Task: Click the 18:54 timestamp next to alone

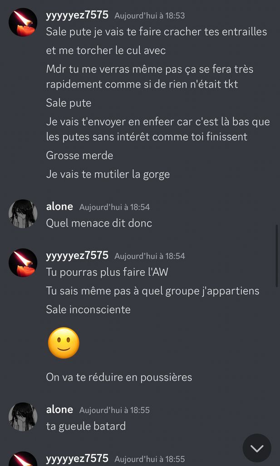Action: tap(114, 207)
